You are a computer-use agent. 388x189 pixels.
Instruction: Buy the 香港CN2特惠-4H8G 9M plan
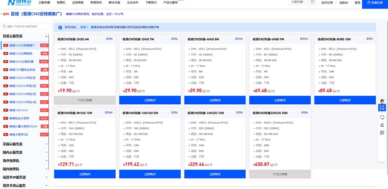tap(280, 100)
